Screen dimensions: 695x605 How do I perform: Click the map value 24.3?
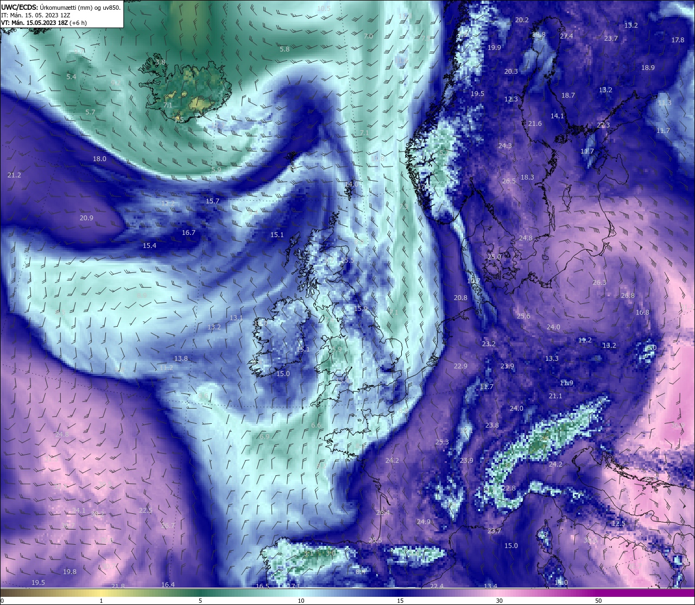(x=505, y=145)
